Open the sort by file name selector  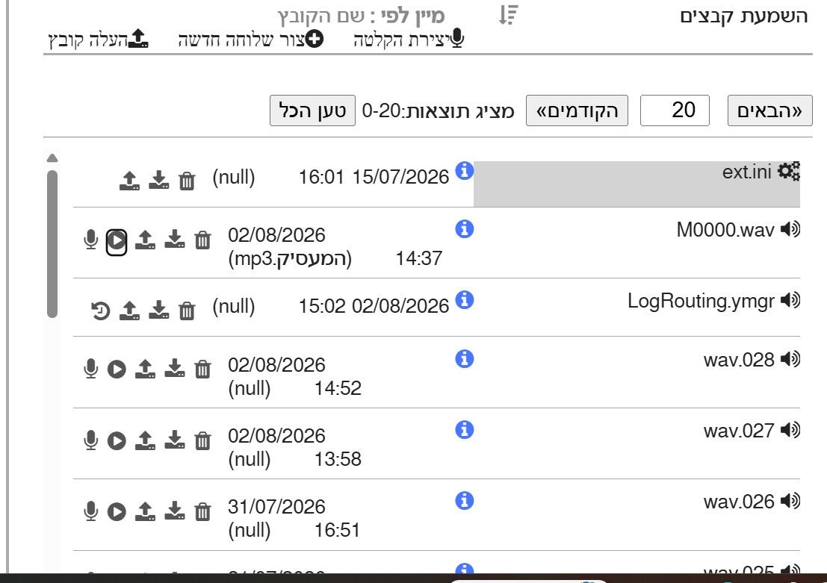(362, 16)
